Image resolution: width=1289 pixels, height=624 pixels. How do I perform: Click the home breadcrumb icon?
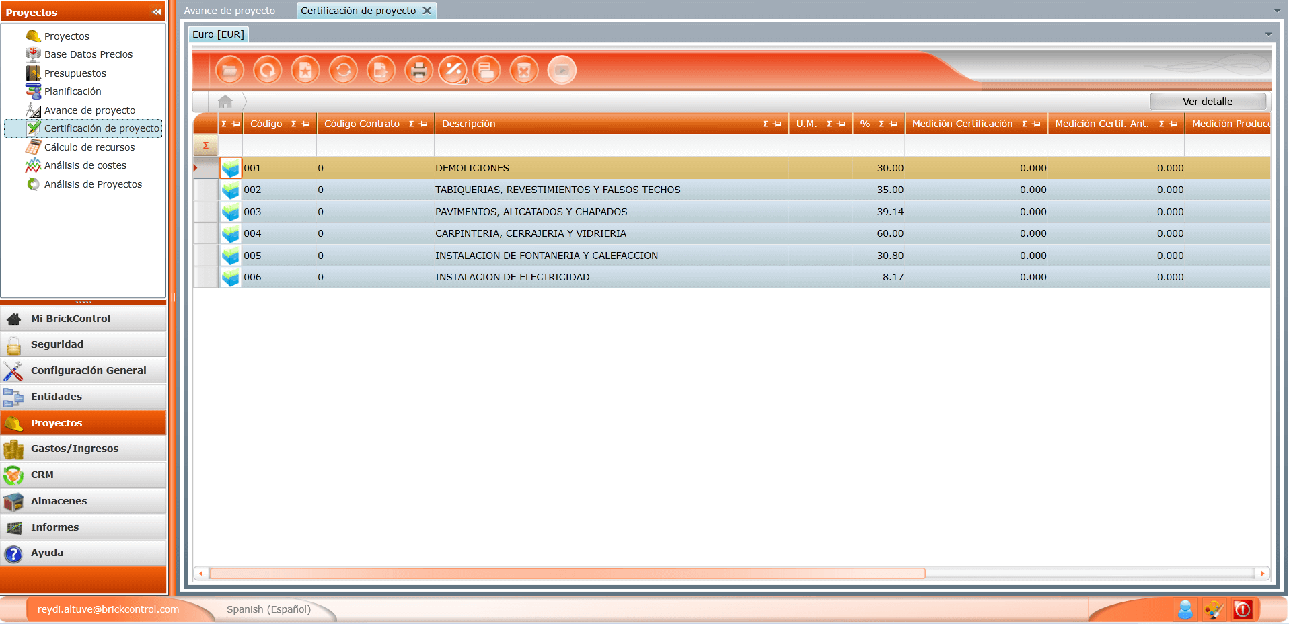click(225, 102)
